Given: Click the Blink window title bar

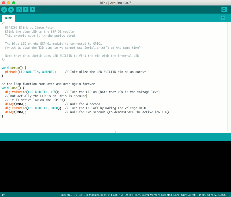Looking at the screenshot, I should [115, 3].
